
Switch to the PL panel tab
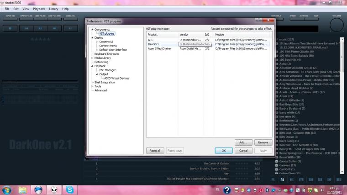point(273,179)
